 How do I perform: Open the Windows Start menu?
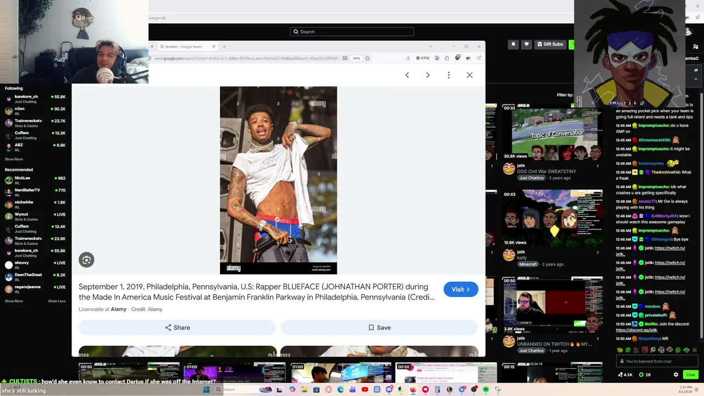(x=206, y=389)
